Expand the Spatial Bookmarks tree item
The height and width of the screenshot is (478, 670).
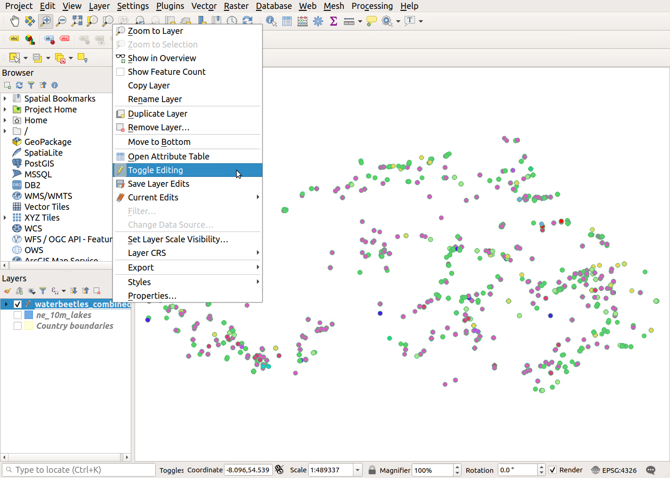[x=5, y=98]
